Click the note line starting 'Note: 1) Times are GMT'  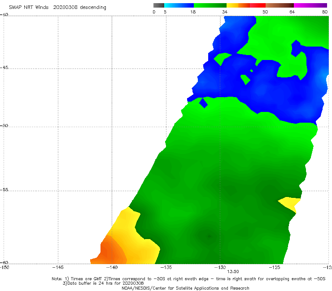(188, 279)
